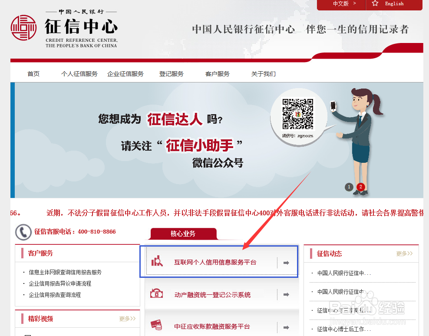The width and height of the screenshot is (429, 336).
Task: Open 互联网个人信用信息服务平台 link
Action: [x=215, y=262]
